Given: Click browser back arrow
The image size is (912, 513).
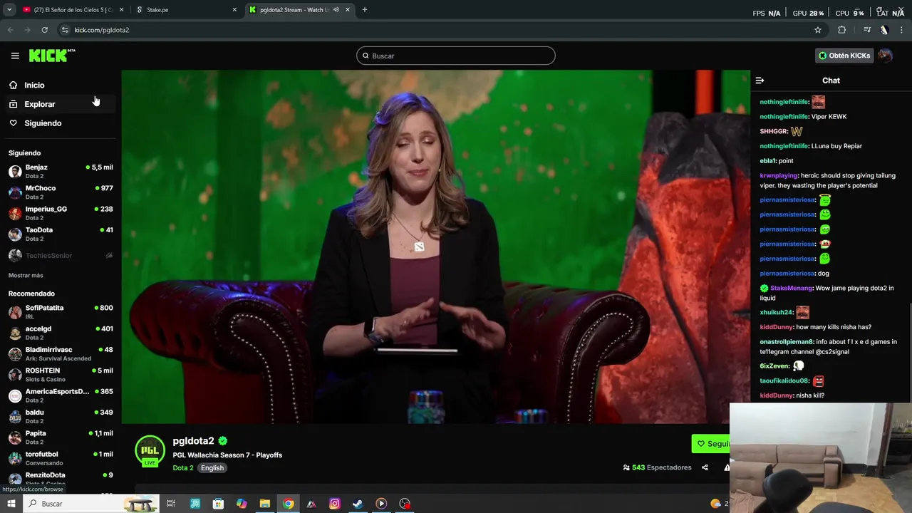Looking at the screenshot, I should pyautogui.click(x=10, y=30).
